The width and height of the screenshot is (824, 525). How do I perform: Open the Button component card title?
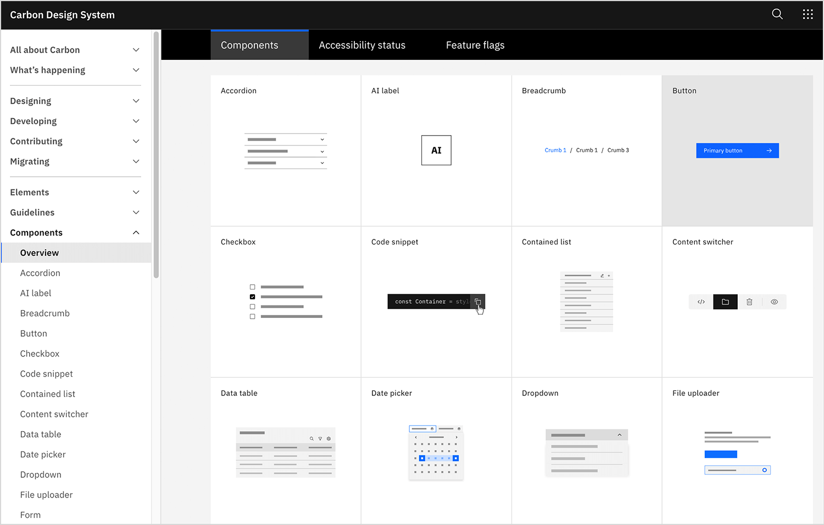(684, 91)
